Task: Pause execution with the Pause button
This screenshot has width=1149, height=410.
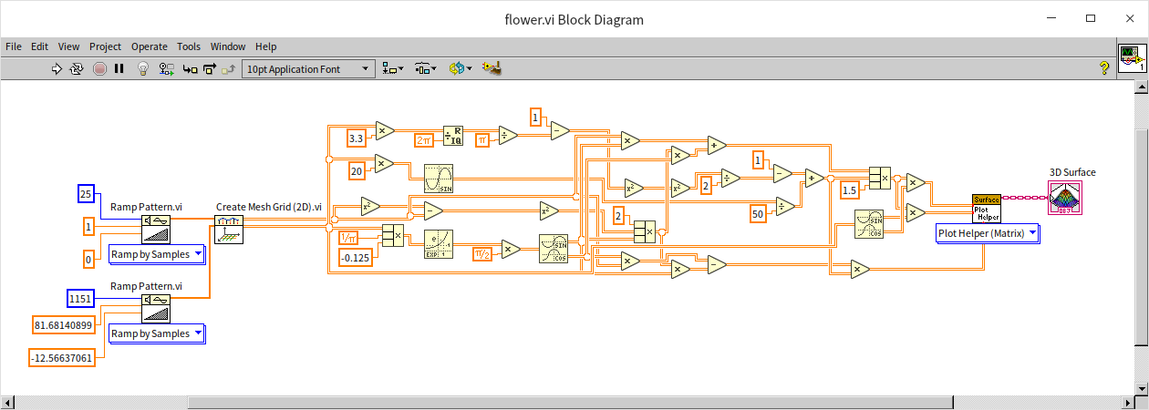Action: pyautogui.click(x=119, y=68)
